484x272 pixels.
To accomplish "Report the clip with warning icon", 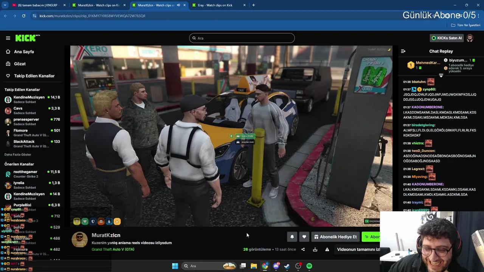I will 327,249.
